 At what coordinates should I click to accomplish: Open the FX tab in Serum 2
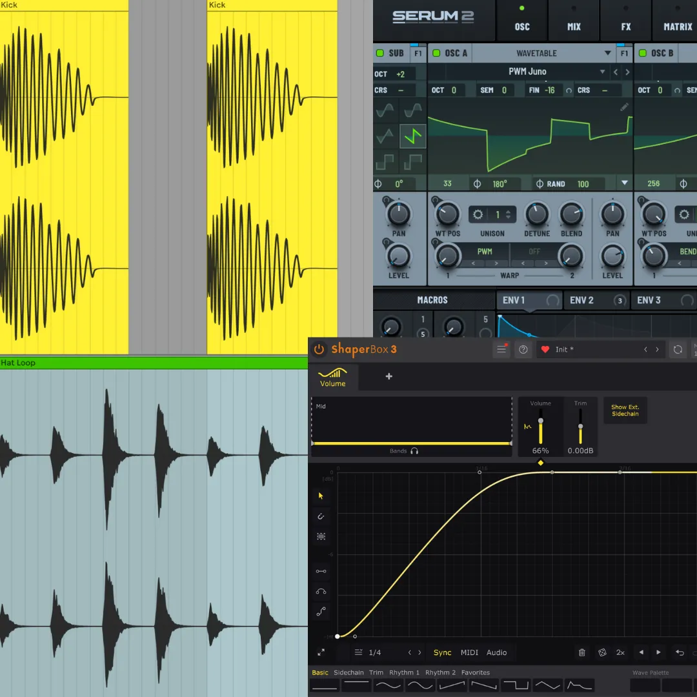tap(626, 20)
